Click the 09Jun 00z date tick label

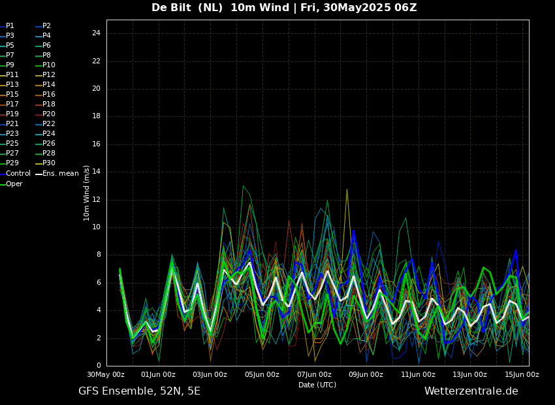click(366, 375)
